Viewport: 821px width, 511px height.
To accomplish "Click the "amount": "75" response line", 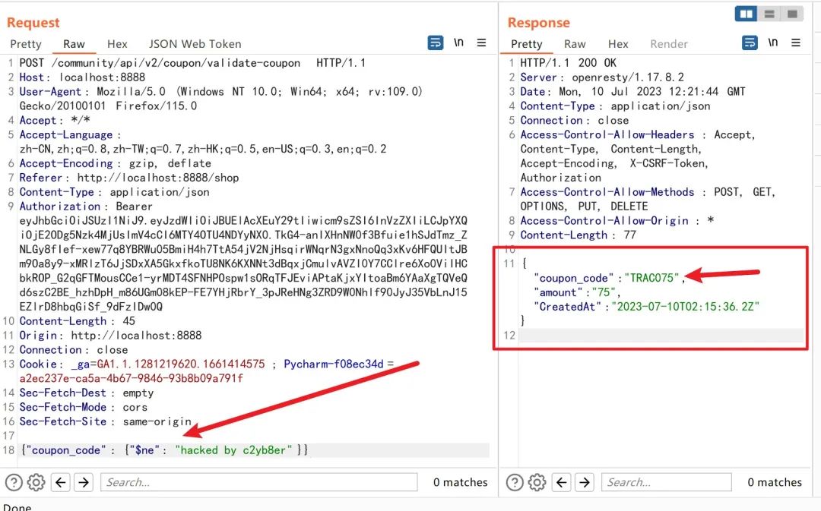I will tap(577, 292).
